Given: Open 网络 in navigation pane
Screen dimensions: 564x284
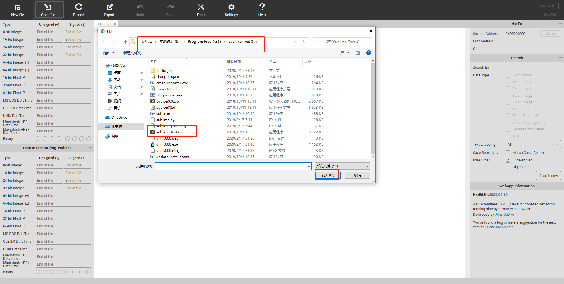Looking at the screenshot, I should click(x=115, y=136).
